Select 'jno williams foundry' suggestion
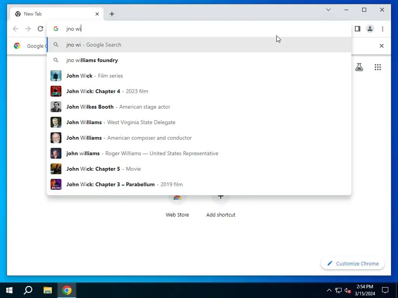 (x=199, y=60)
